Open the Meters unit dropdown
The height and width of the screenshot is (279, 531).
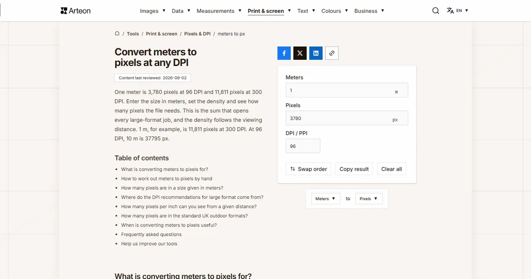pyautogui.click(x=326, y=199)
